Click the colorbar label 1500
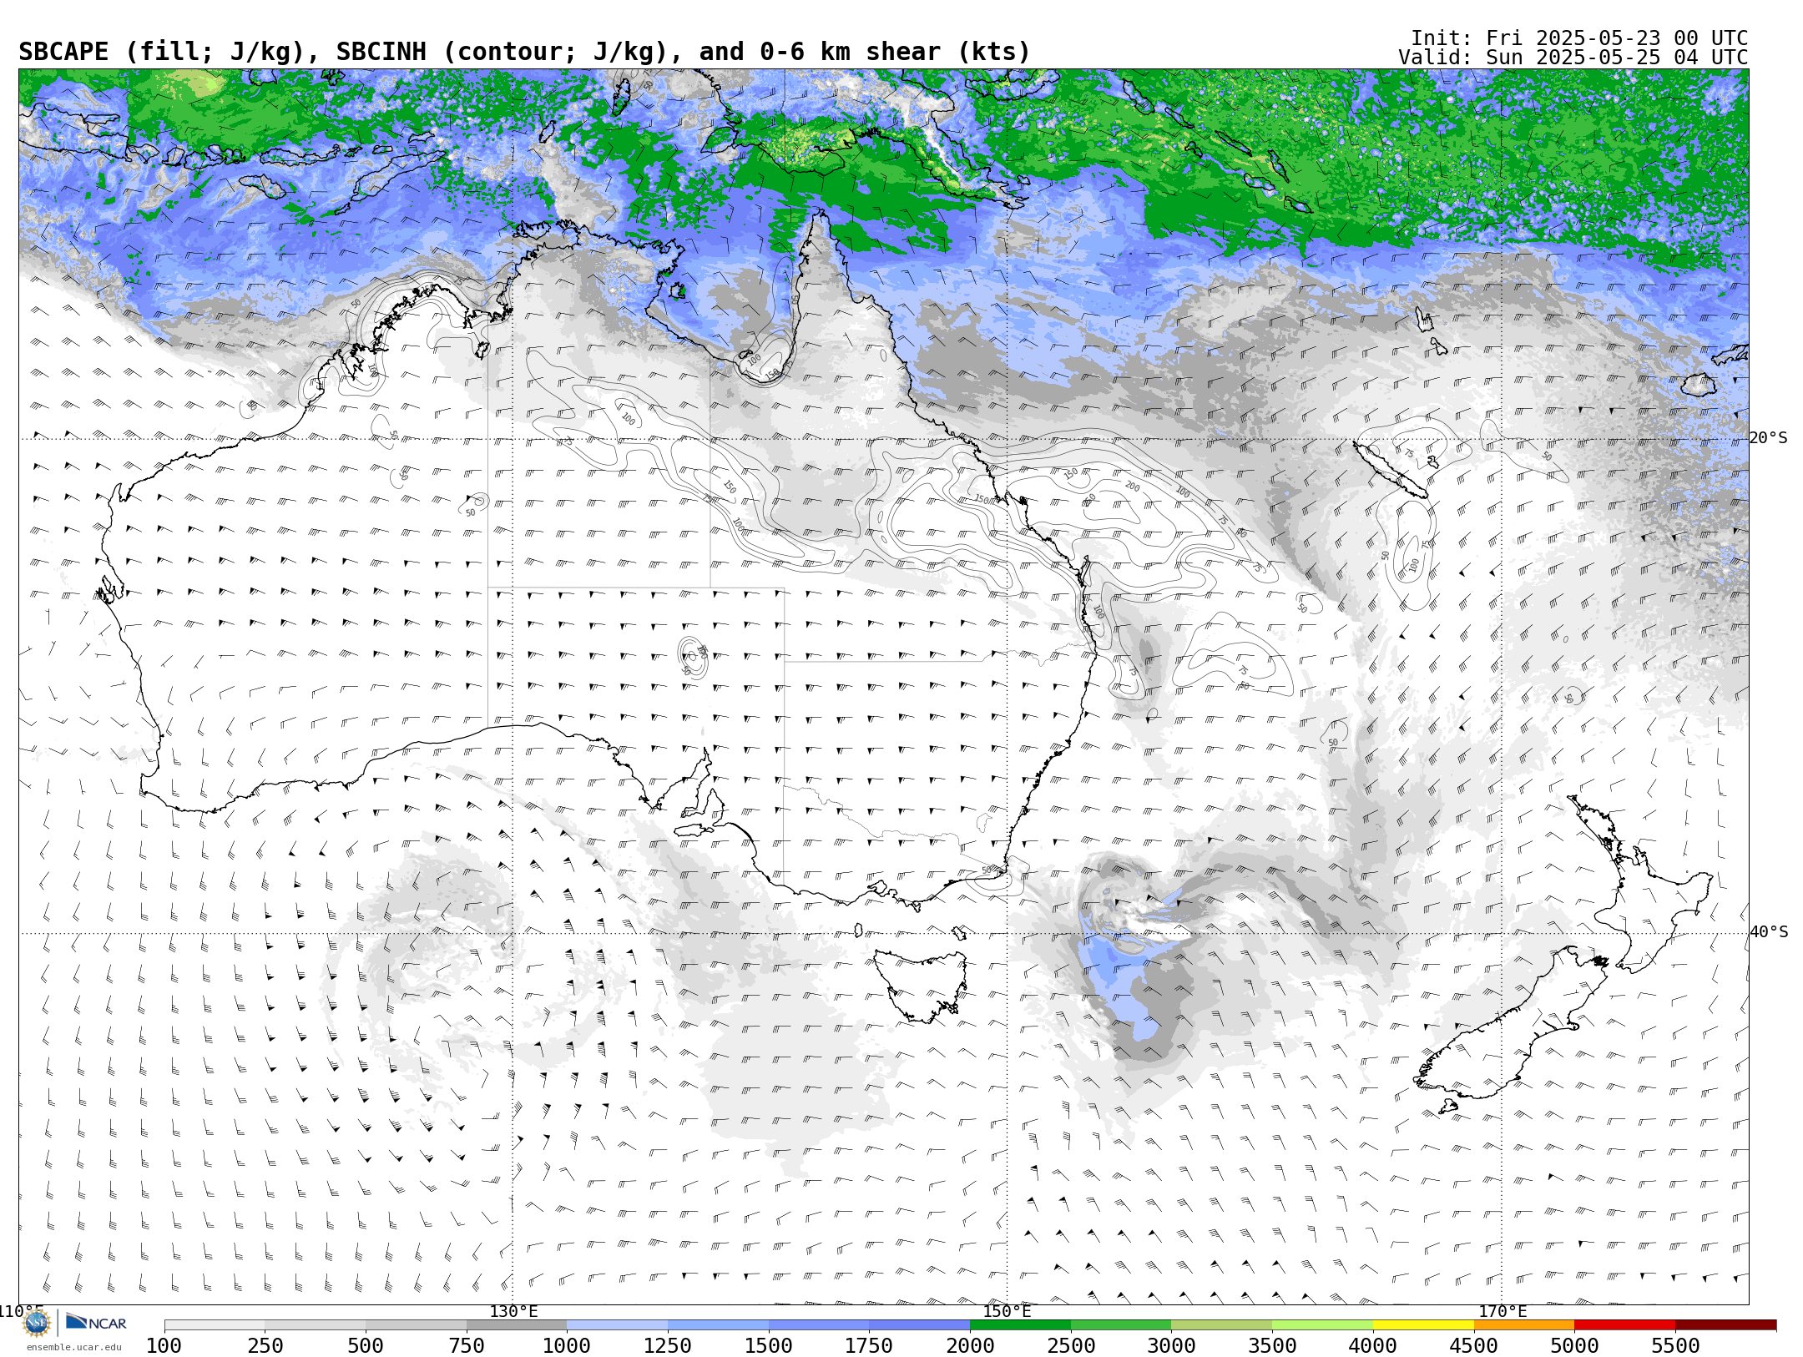 (x=769, y=1346)
